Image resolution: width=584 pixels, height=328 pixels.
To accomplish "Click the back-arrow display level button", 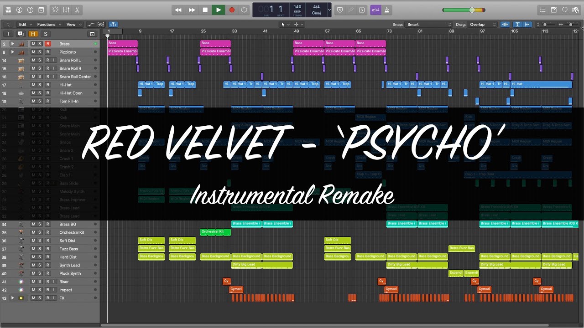I will pyautogui.click(x=8, y=24).
